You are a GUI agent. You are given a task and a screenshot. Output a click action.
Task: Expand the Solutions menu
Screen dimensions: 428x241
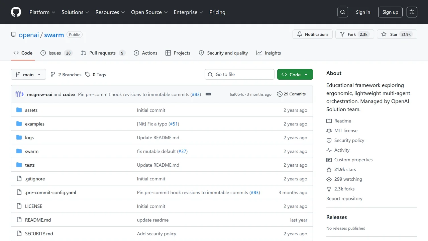75,12
